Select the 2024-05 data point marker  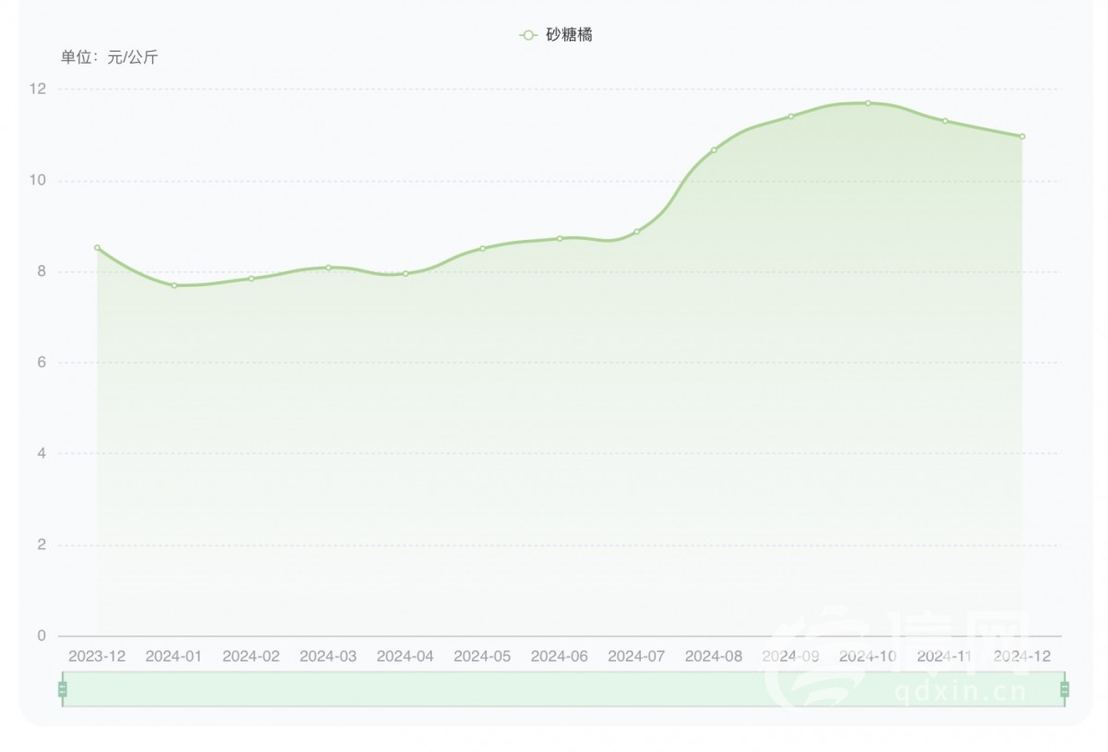coord(482,248)
